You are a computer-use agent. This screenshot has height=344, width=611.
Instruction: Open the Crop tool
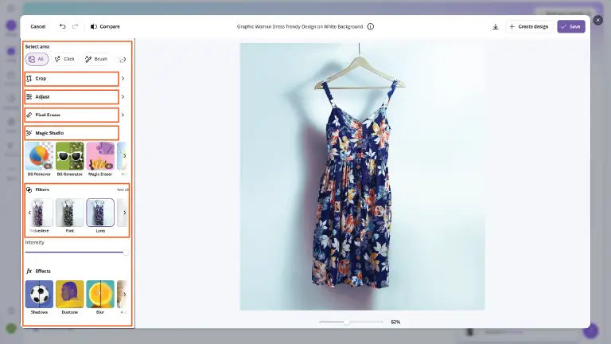[72, 78]
